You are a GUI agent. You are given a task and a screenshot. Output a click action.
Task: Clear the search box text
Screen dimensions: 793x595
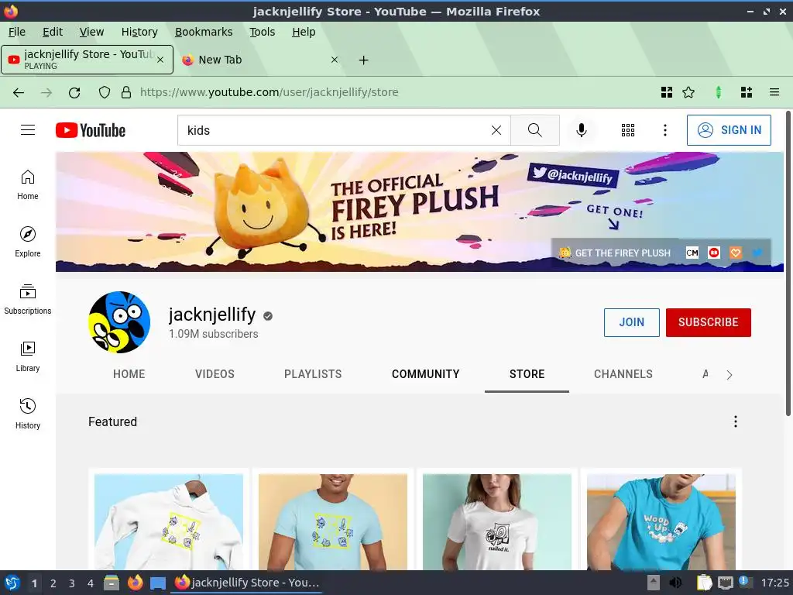coord(496,130)
